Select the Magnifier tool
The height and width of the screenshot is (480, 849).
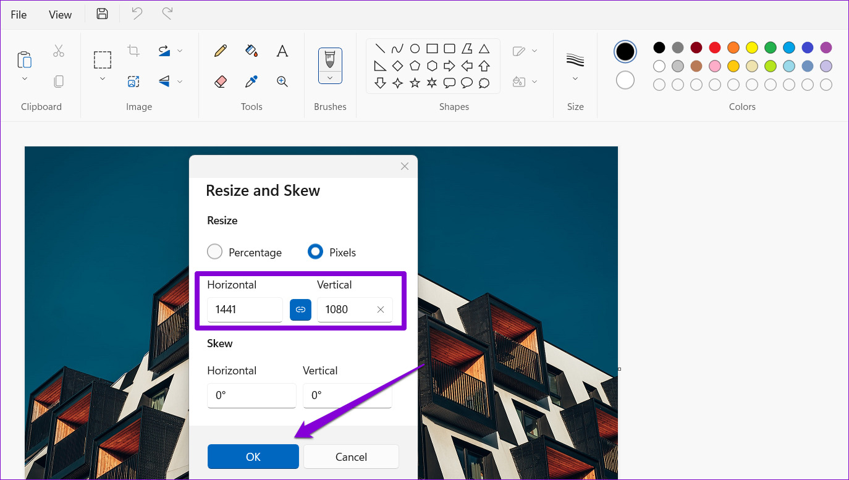pos(282,81)
